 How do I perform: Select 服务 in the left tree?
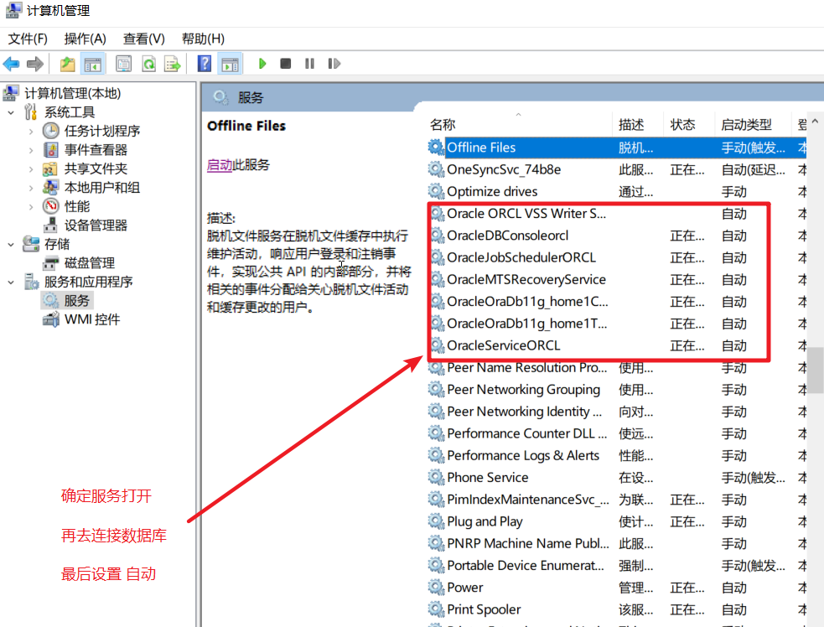[77, 301]
